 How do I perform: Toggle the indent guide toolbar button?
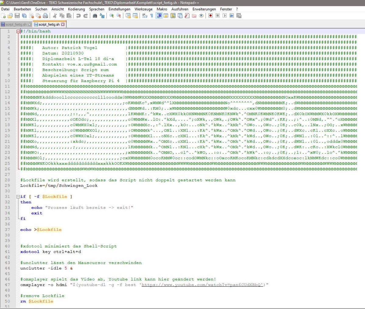[x=159, y=16]
